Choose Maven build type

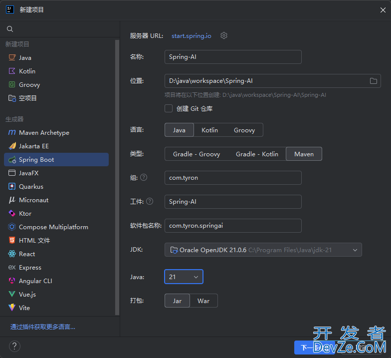pos(304,154)
